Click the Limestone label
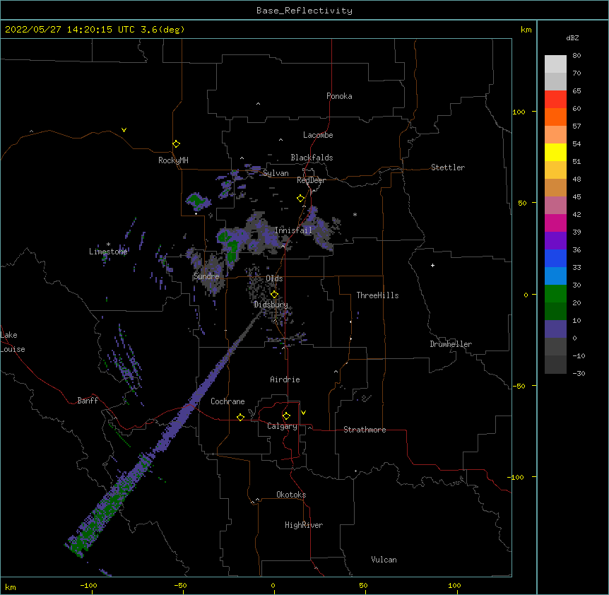609x595 pixels. (108, 252)
